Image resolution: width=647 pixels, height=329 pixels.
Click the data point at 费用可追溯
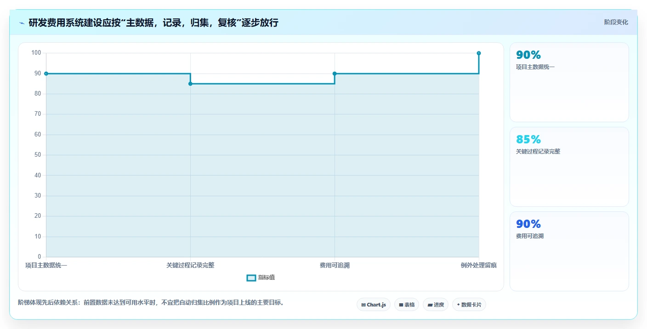tap(335, 74)
